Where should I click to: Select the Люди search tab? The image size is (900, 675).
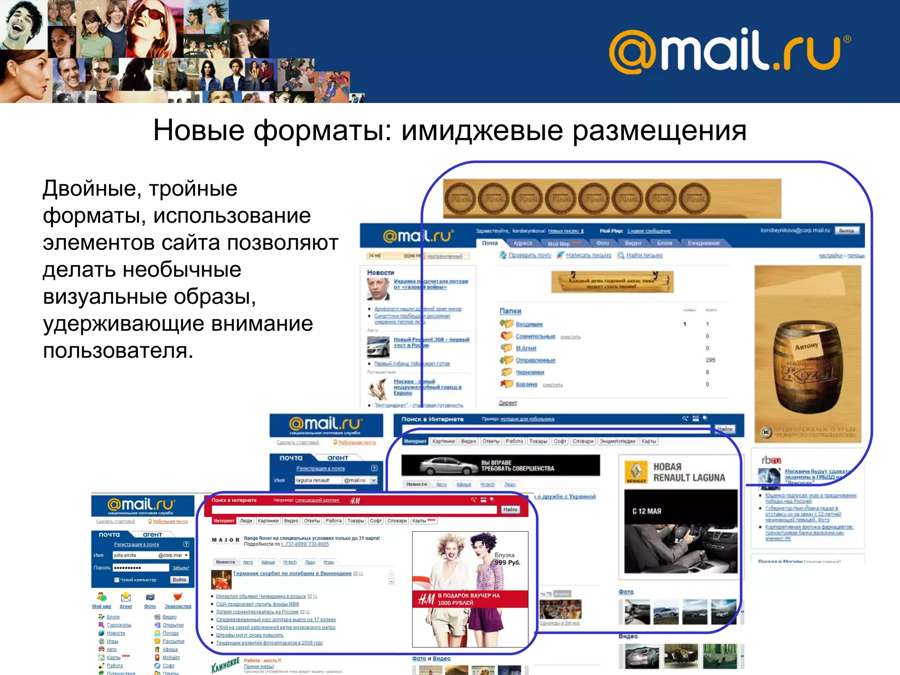246,521
